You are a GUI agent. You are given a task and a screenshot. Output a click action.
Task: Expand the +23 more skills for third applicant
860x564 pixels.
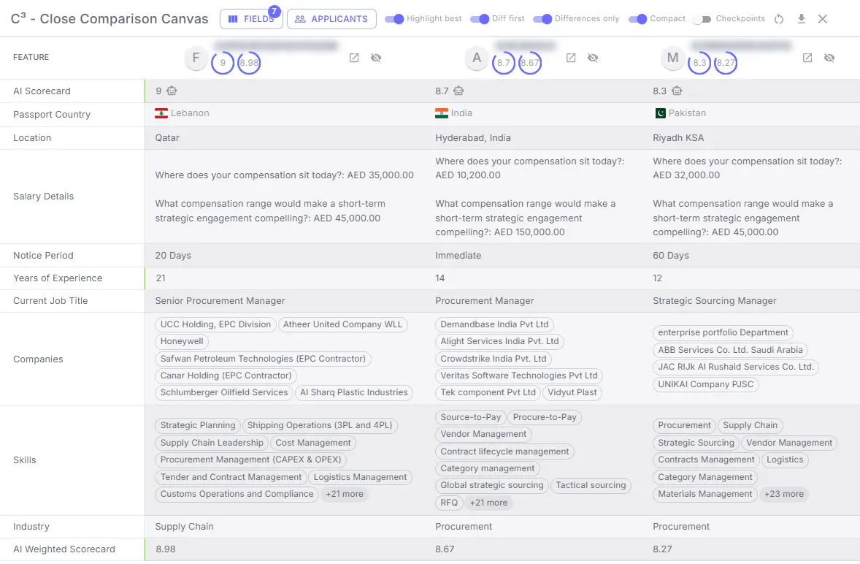[784, 494]
